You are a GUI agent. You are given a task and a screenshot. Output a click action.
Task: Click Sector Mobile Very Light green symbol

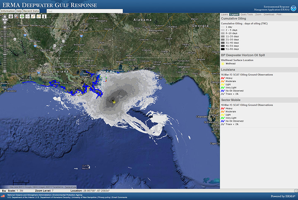point(223,118)
